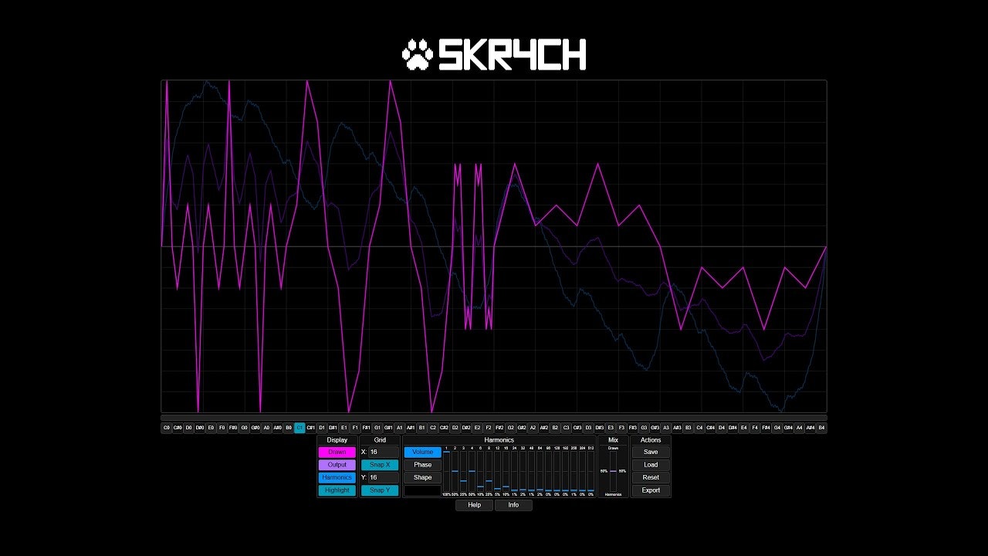Image resolution: width=988 pixels, height=556 pixels.
Task: Save the current waveform preset
Action: [x=650, y=452]
